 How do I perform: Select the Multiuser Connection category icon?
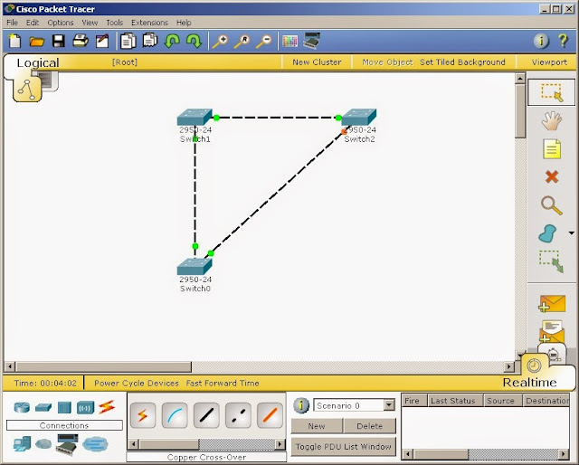95,444
